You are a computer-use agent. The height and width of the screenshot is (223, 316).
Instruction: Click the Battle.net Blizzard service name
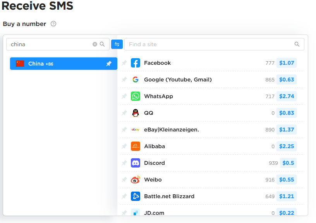coord(169,196)
